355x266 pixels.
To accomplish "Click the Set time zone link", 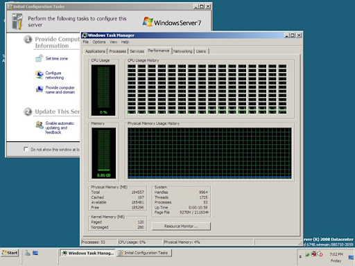I will point(57,59).
